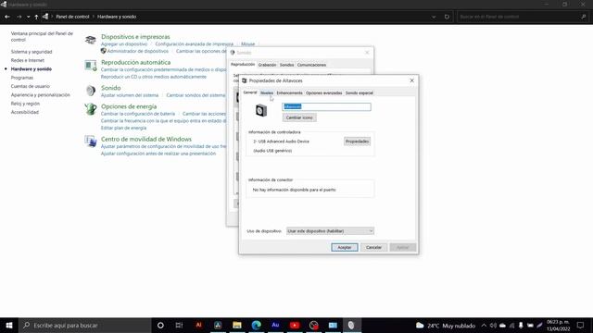The image size is (593, 333).
Task: Open controller Propiedades button
Action: (357, 142)
